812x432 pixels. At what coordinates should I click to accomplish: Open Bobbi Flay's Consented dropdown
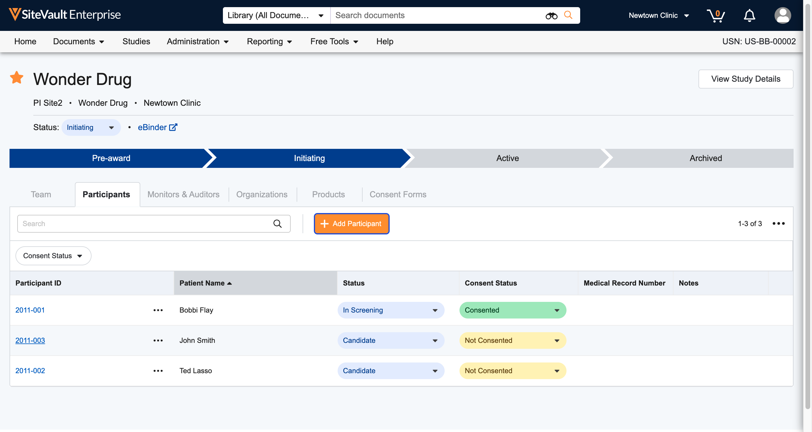[512, 310]
